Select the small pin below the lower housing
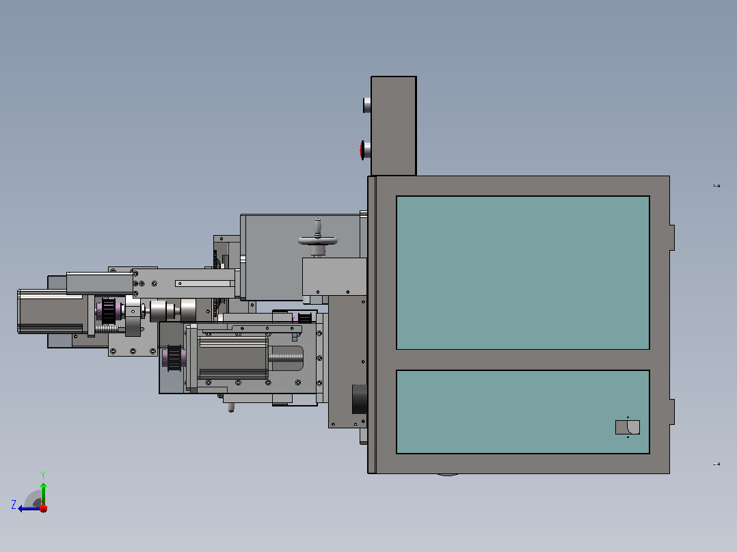The image size is (737, 552). click(231, 407)
